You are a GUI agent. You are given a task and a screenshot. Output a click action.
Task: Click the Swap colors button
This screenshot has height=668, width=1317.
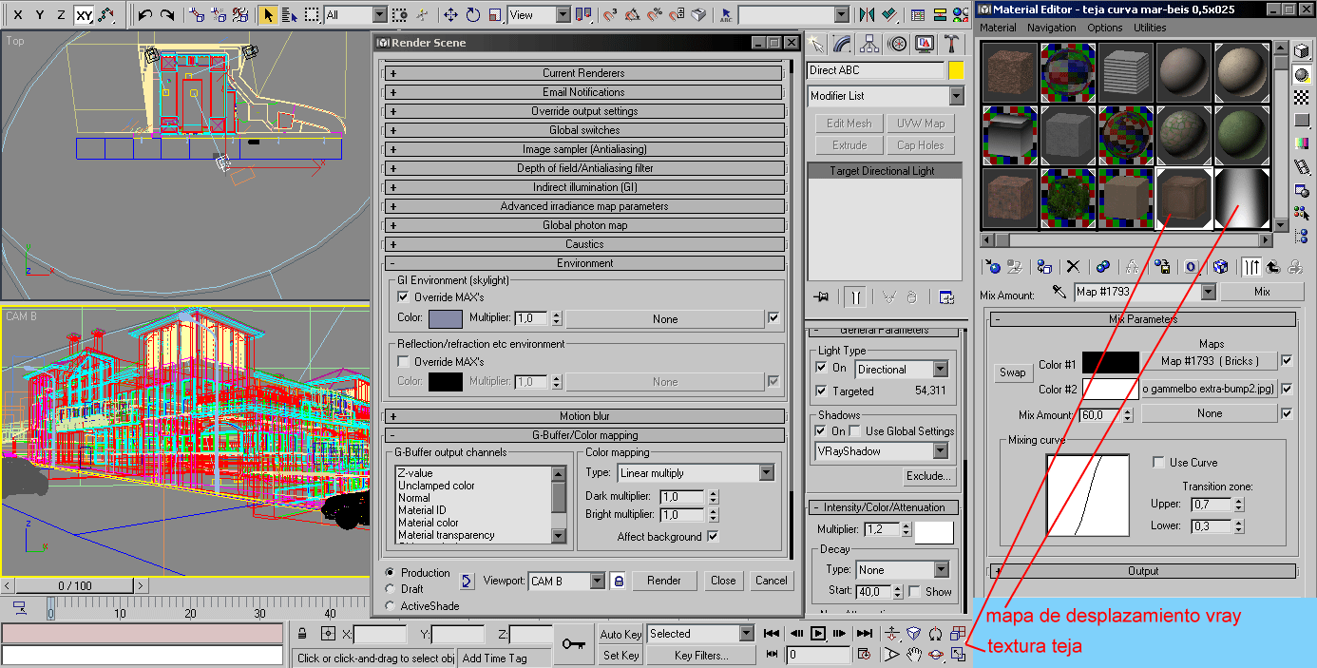click(1013, 372)
